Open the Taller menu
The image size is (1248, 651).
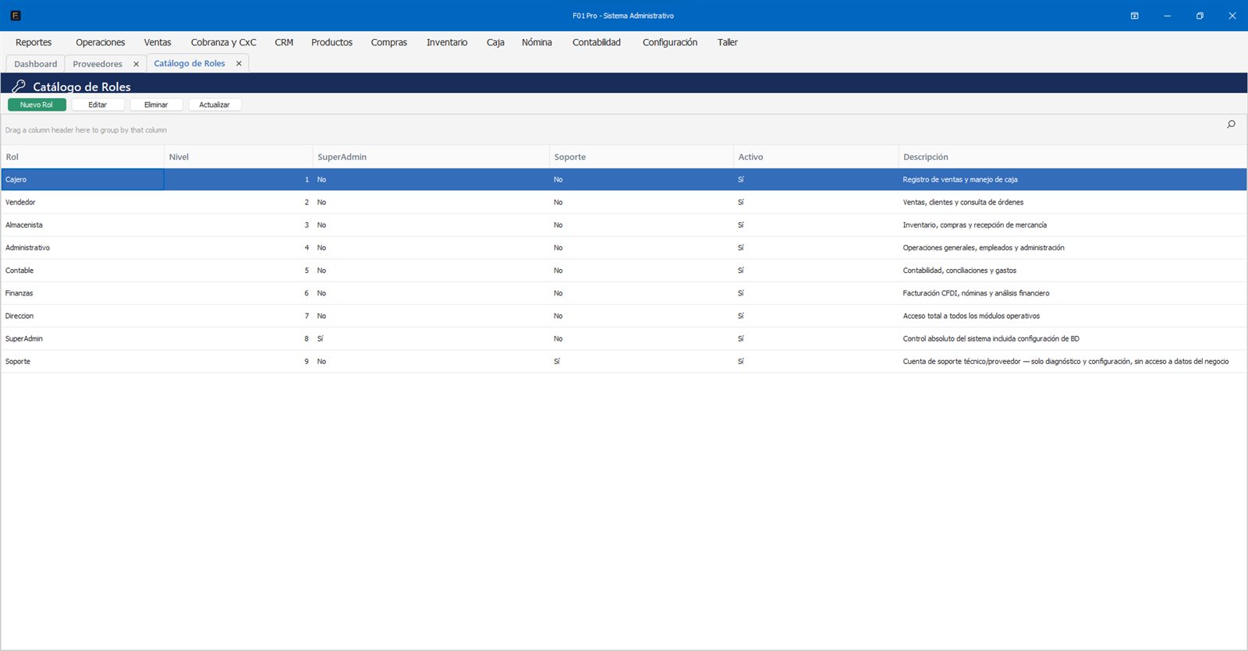pos(728,42)
